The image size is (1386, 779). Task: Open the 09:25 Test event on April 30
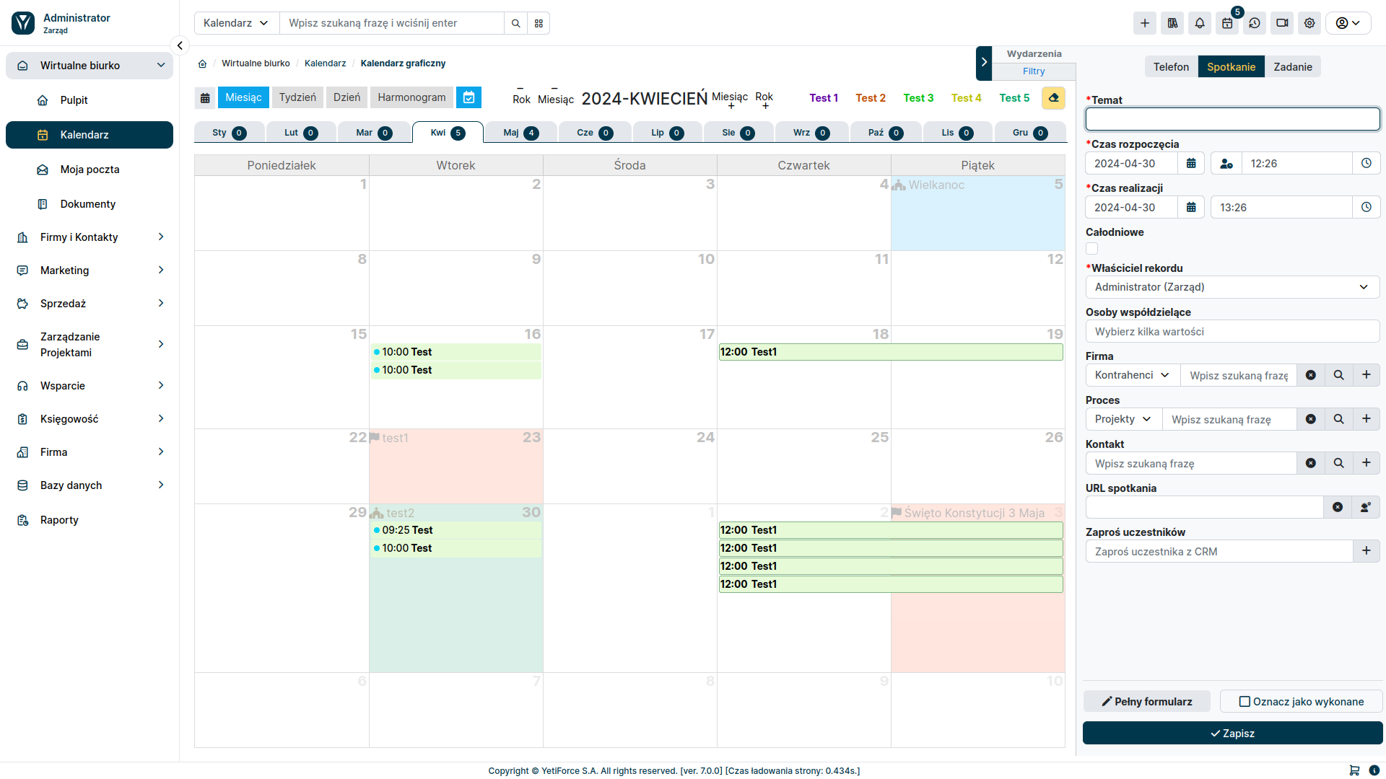click(x=456, y=530)
